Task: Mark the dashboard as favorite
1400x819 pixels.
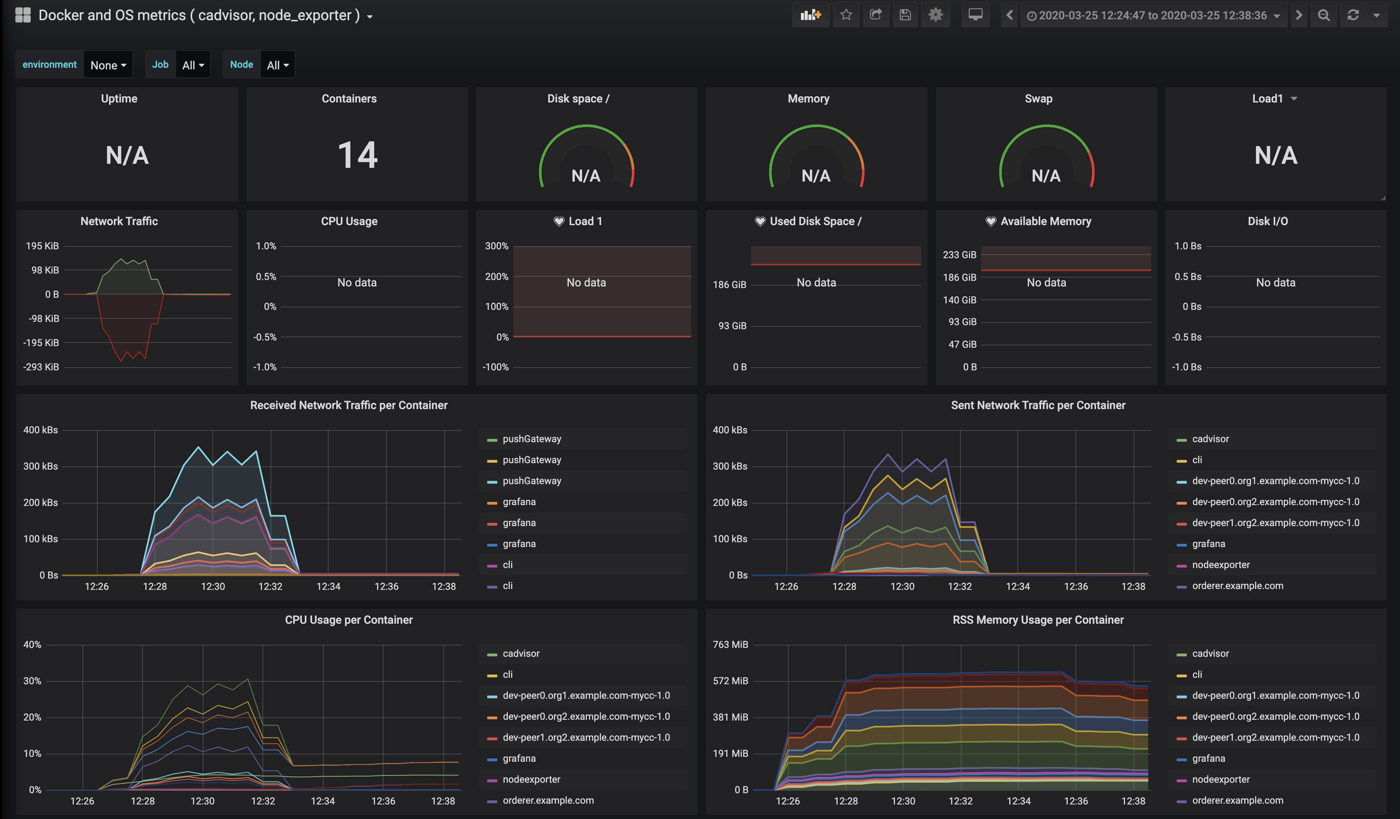Action: coord(846,15)
